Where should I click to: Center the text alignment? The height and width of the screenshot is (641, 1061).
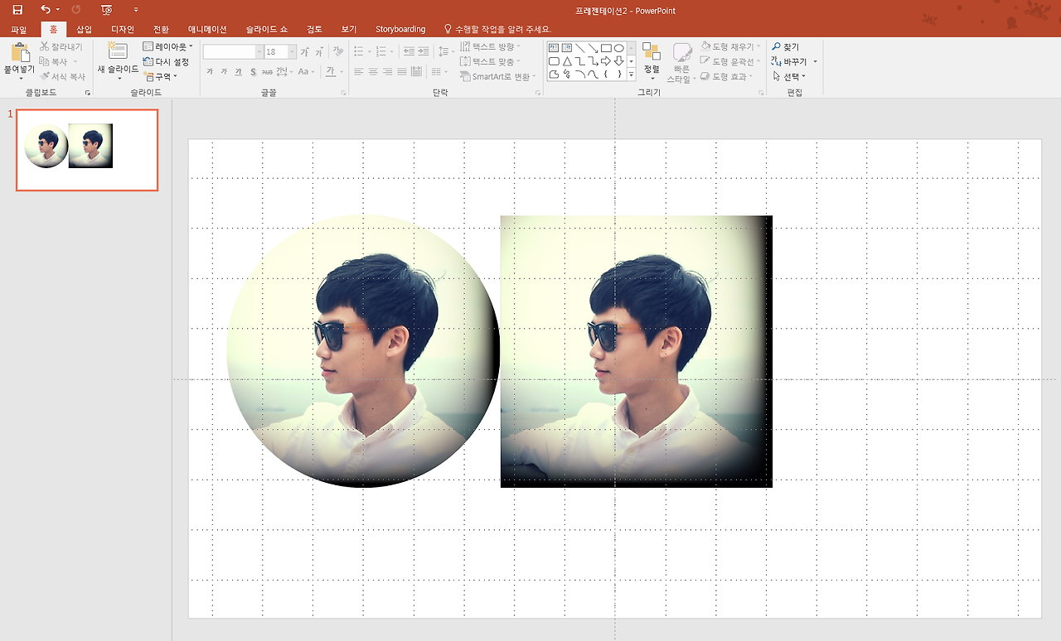(x=373, y=72)
